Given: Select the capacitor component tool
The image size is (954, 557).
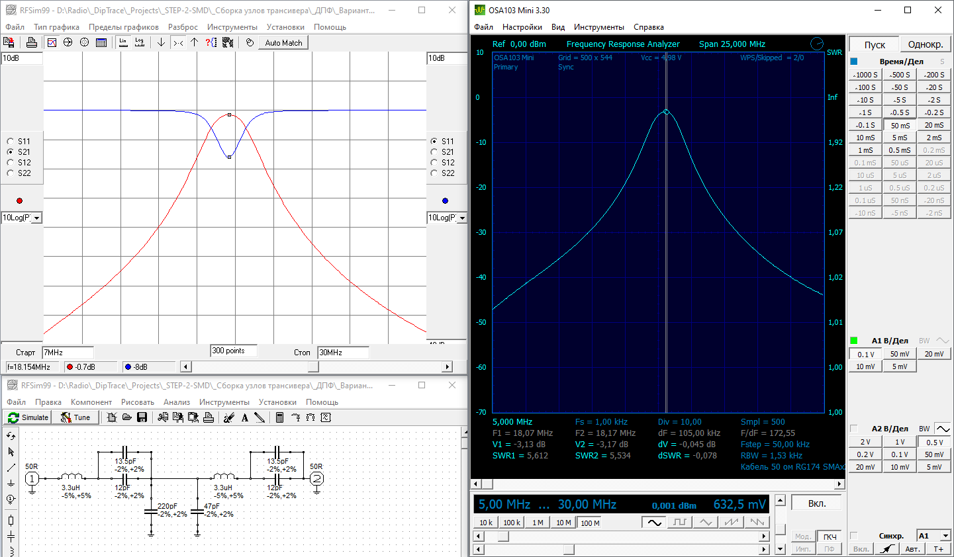Looking at the screenshot, I should coord(11,536).
